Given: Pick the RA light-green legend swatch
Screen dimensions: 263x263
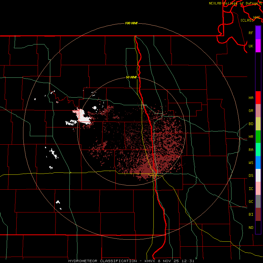Looking at the screenshot, I should pyautogui.click(x=258, y=150).
